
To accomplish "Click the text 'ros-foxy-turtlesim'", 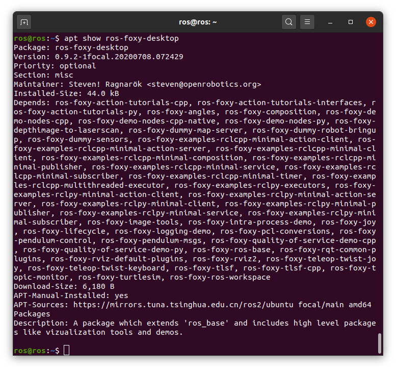I will (119, 277).
